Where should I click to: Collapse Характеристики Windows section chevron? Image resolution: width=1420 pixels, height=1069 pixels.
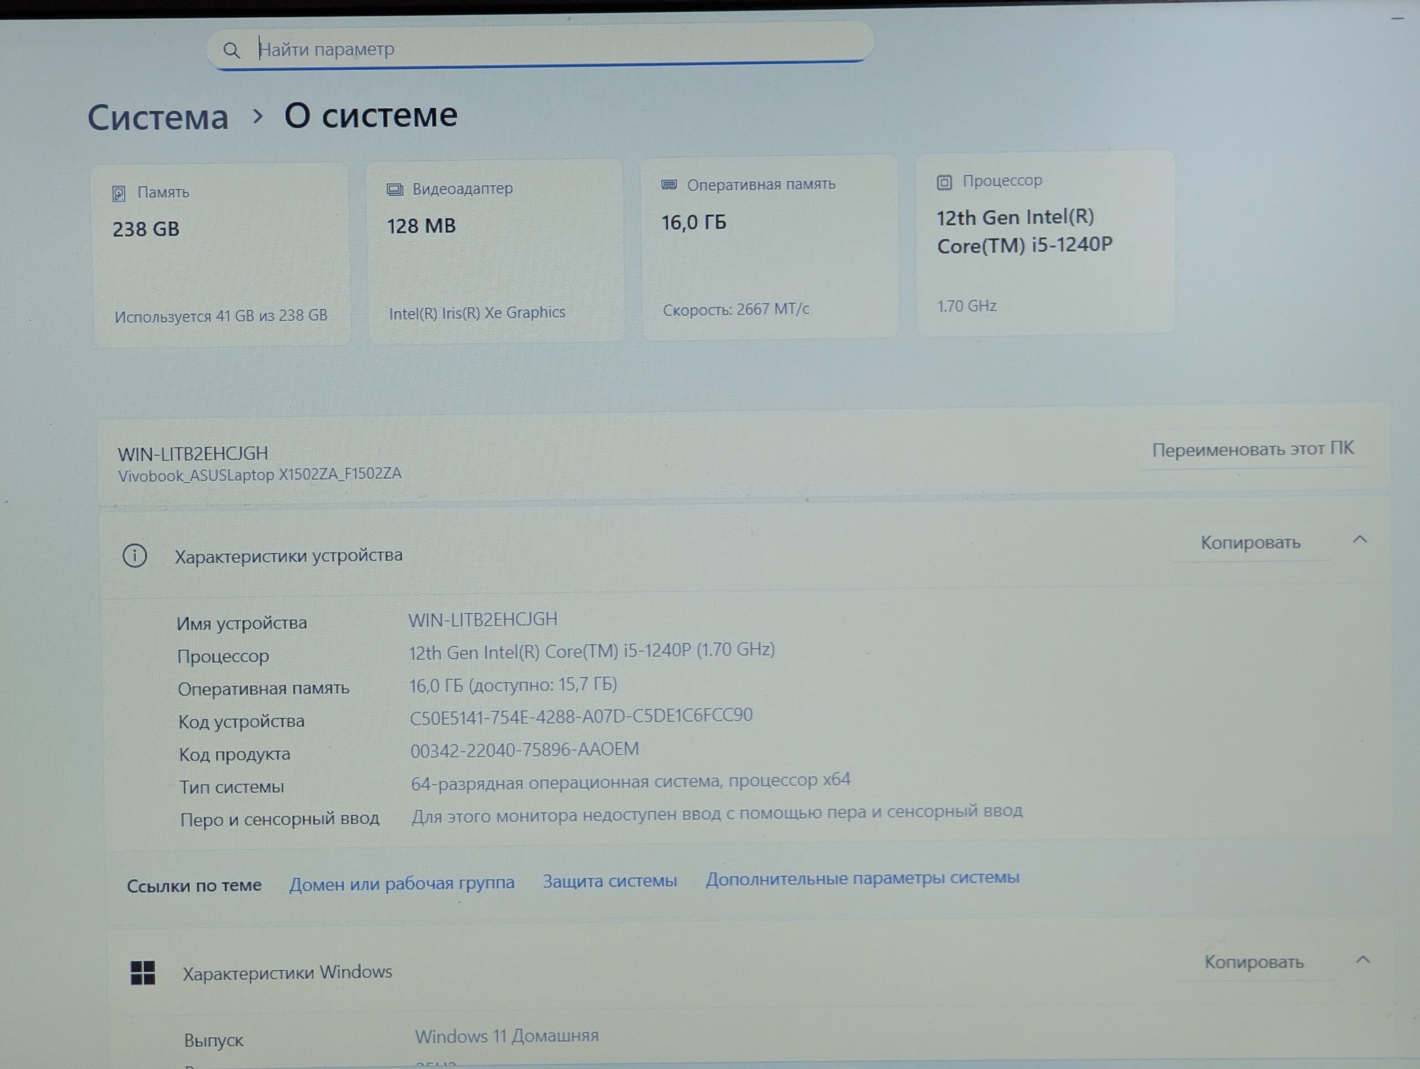1363,960
